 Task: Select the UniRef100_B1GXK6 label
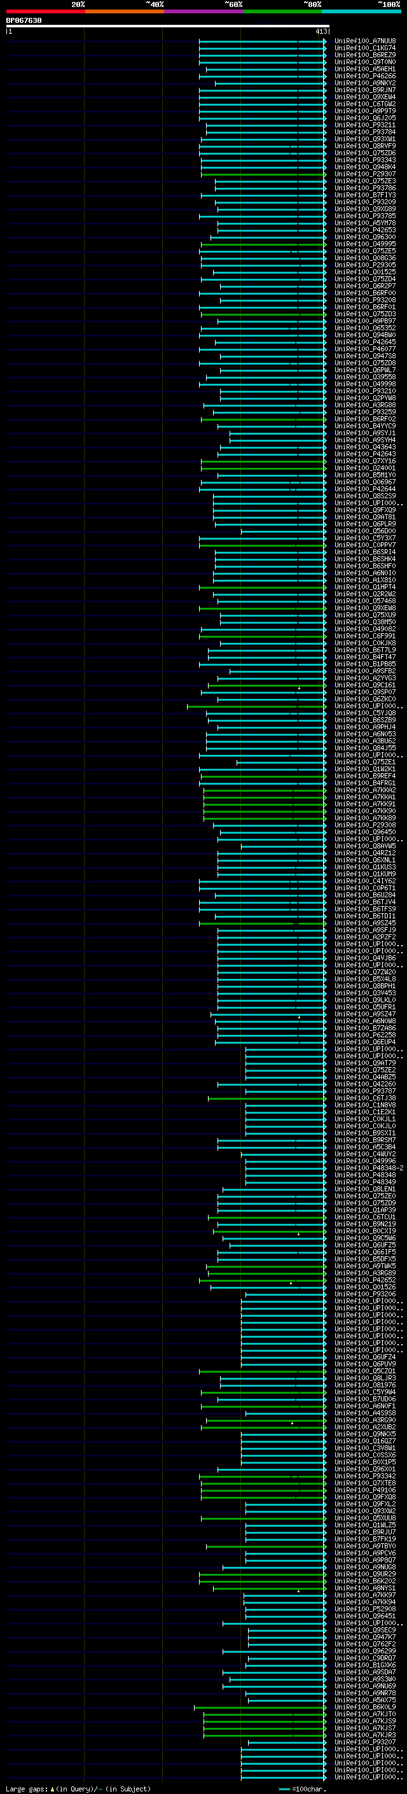pyautogui.click(x=365, y=1665)
